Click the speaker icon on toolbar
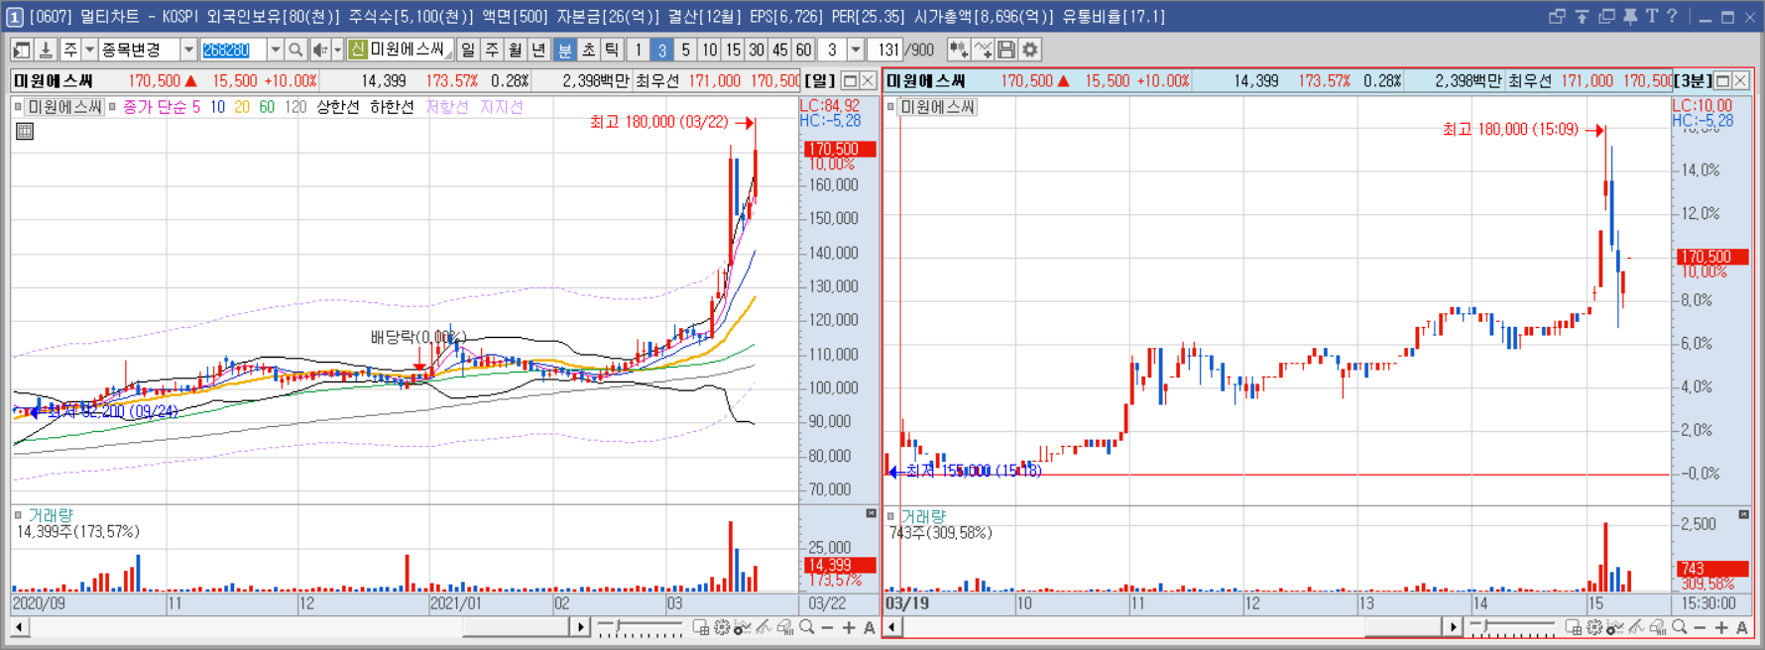 320,50
